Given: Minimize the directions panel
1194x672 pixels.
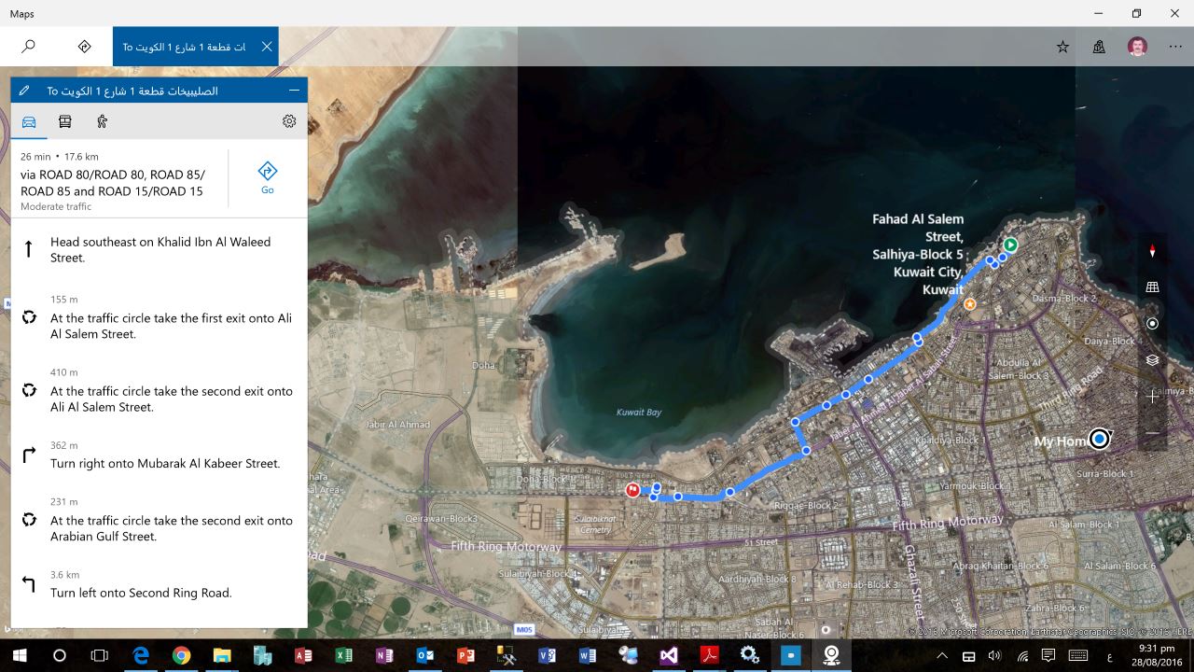Looking at the screenshot, I should pos(294,91).
